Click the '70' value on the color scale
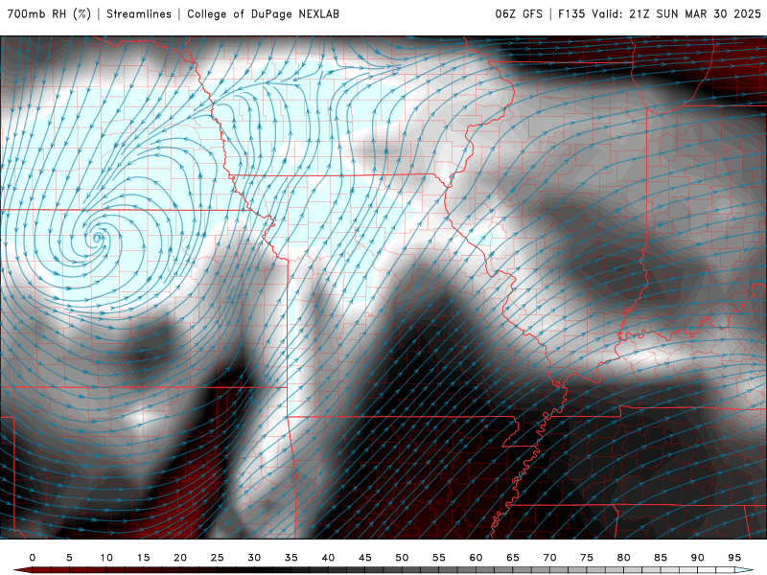 pyautogui.click(x=549, y=558)
